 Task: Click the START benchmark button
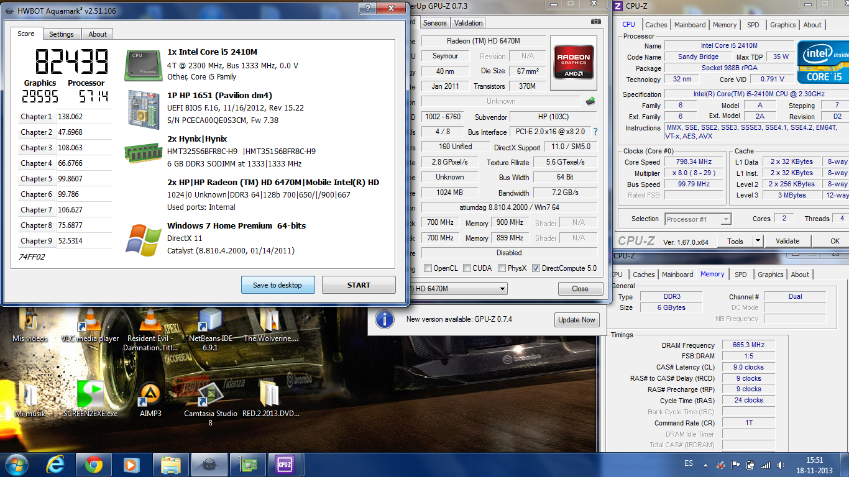click(359, 285)
